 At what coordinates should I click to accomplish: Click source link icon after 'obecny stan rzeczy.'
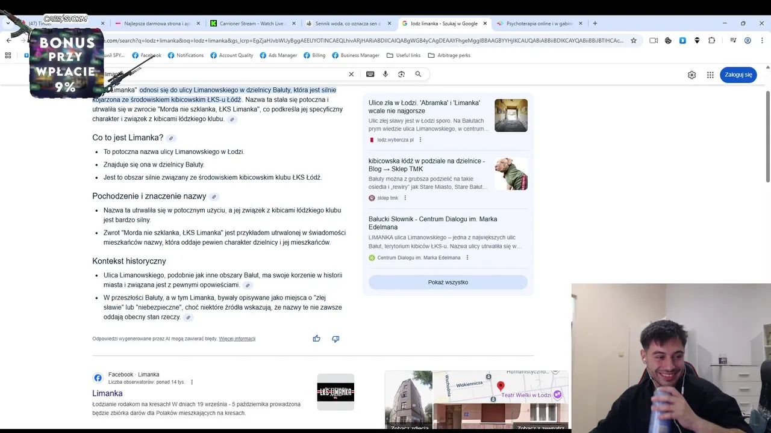click(189, 318)
